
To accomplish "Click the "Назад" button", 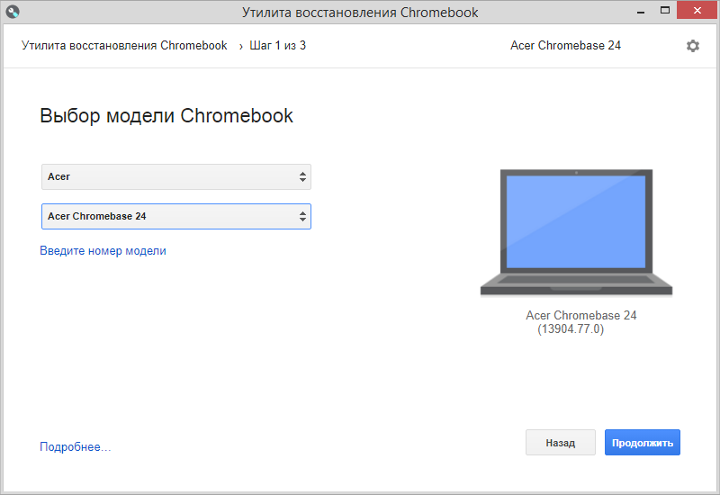I will tap(560, 443).
